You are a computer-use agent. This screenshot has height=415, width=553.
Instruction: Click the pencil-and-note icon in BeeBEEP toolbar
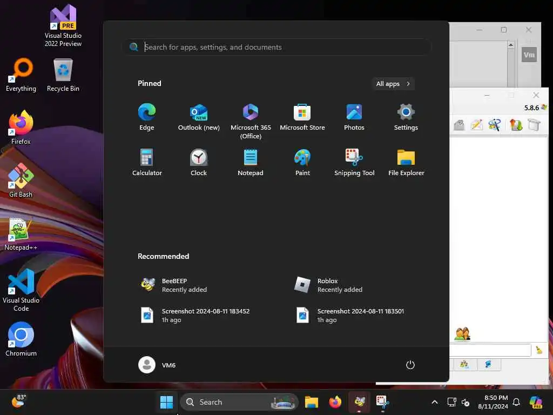click(x=476, y=125)
